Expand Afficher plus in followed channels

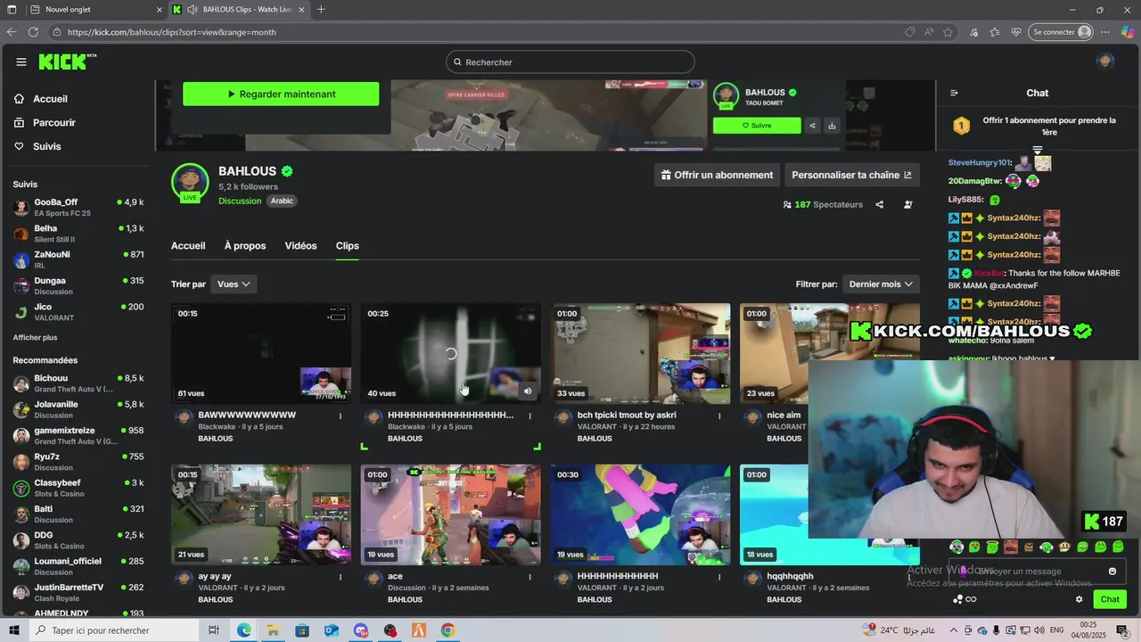35,338
